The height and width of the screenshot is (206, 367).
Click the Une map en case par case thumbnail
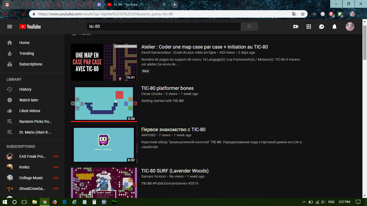point(104,62)
